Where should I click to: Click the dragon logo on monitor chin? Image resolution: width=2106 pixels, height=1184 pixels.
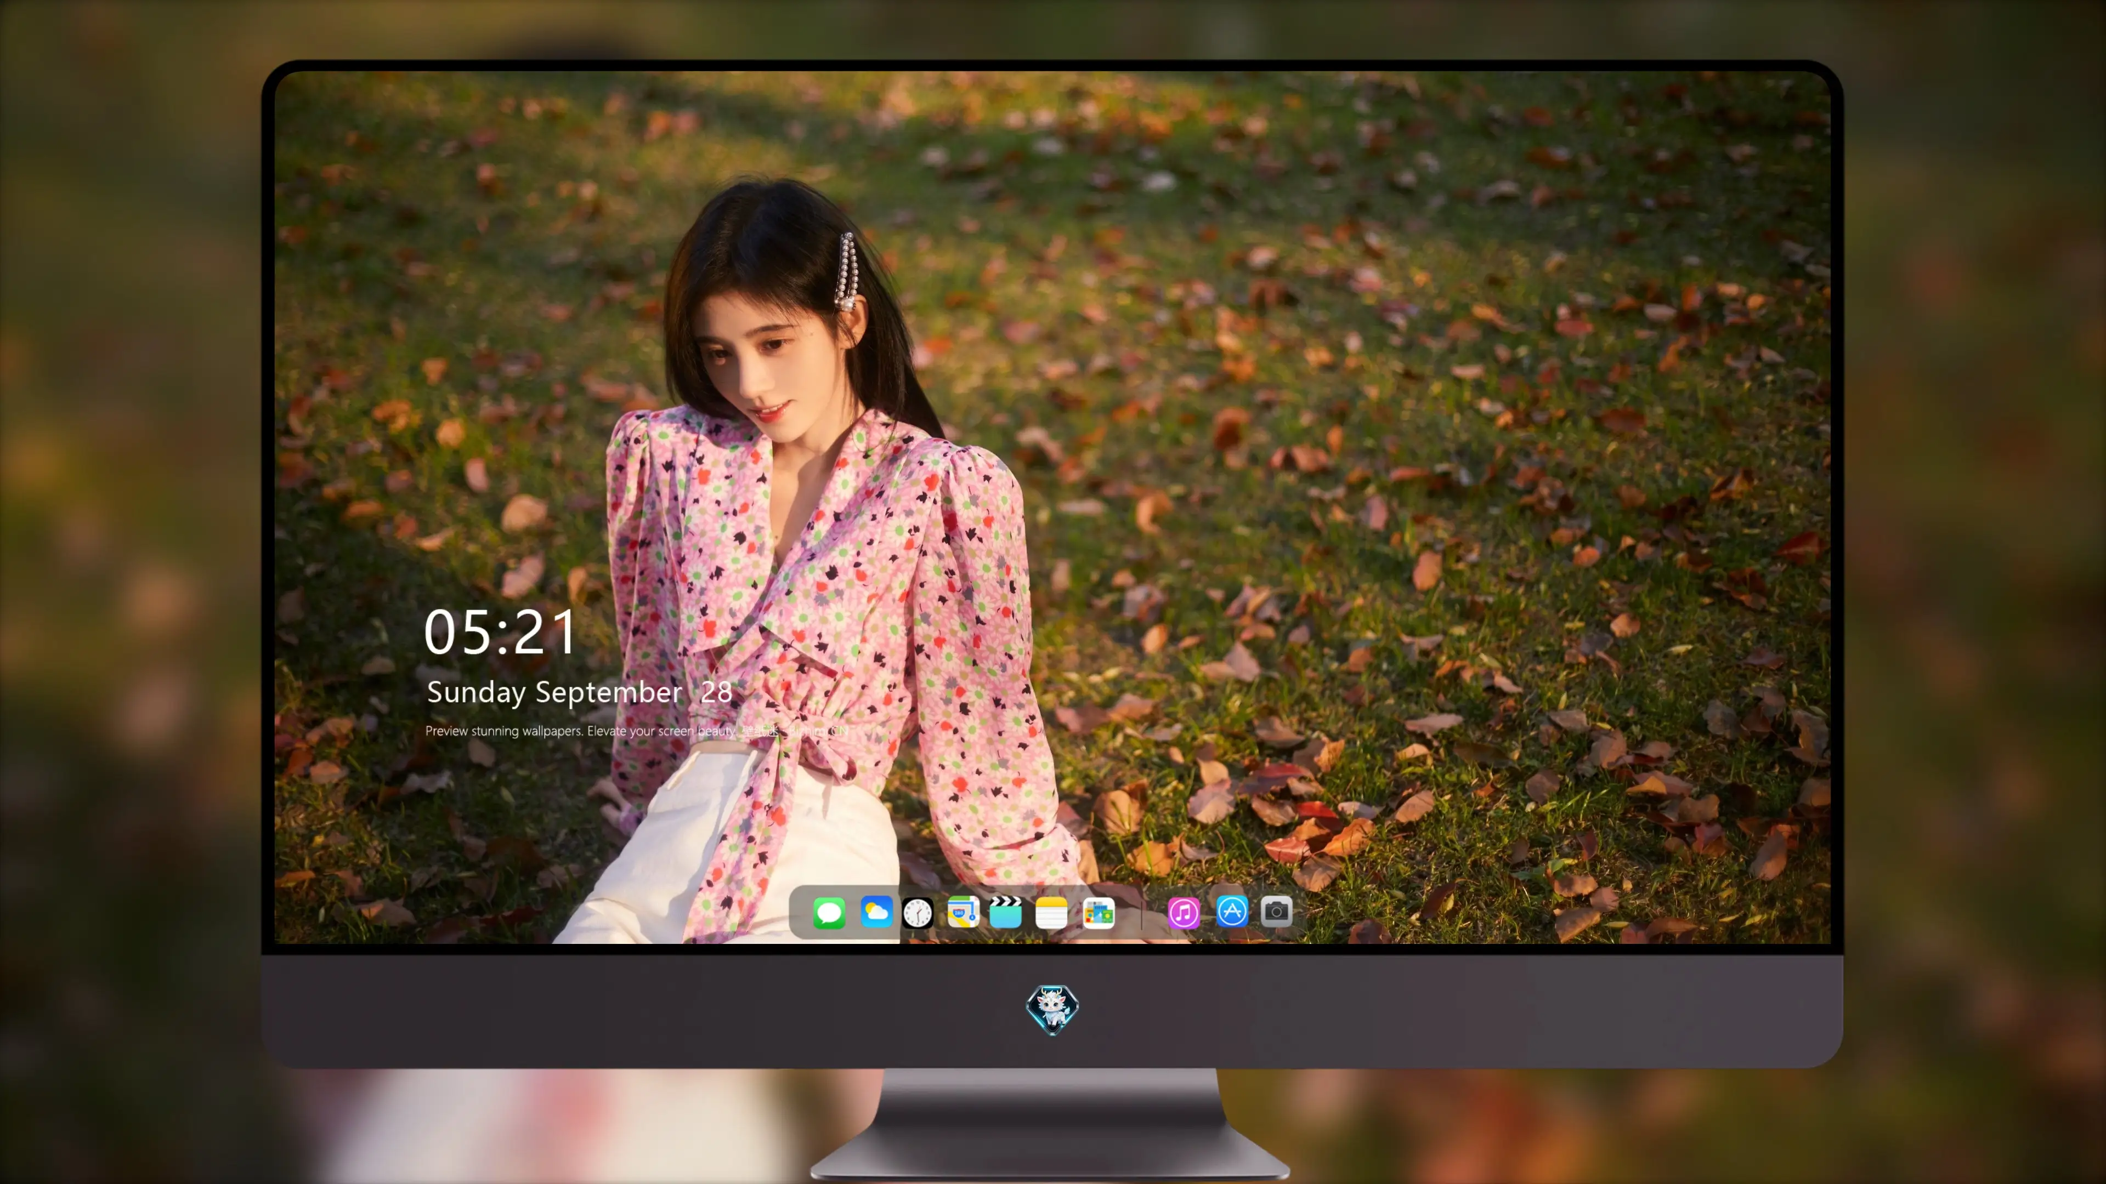pos(1052,1009)
